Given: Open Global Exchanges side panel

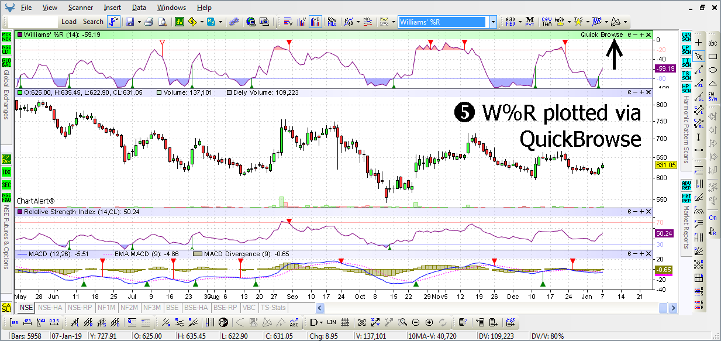Looking at the screenshot, I should (x=6, y=95).
